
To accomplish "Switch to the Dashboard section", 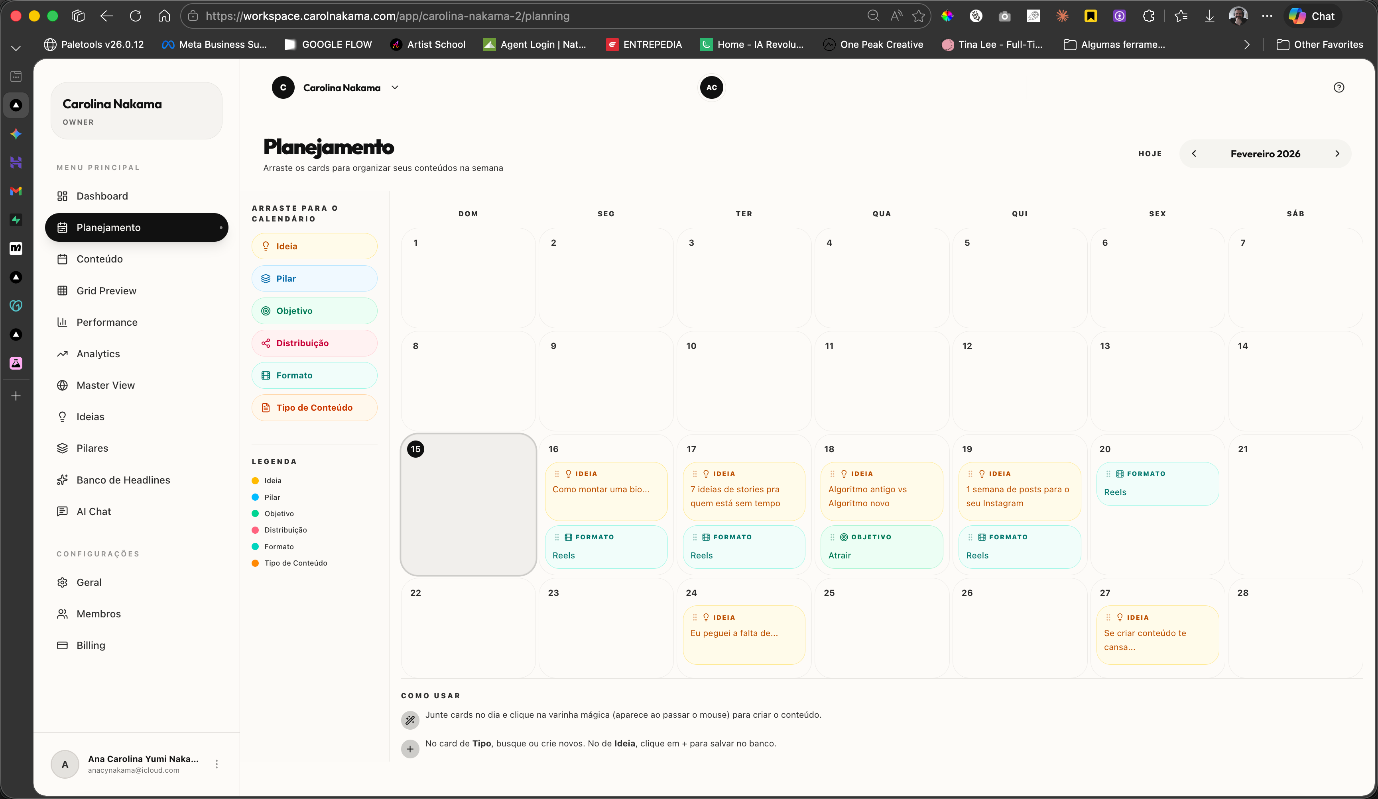I will pos(63,196).
